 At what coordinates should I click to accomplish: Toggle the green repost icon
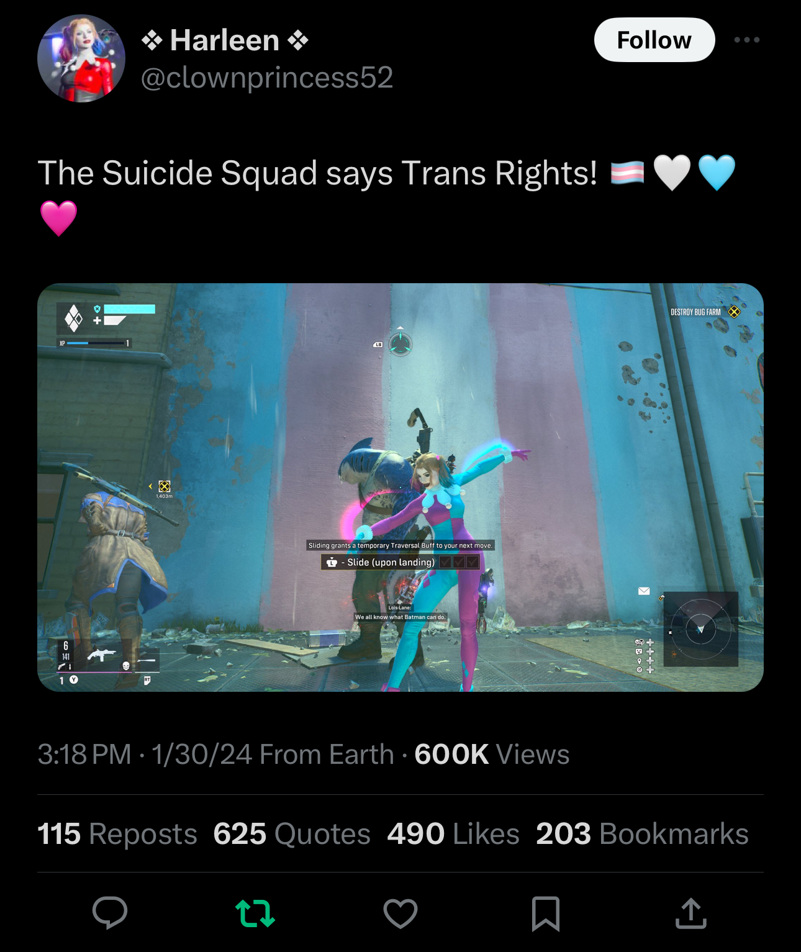tap(255, 913)
